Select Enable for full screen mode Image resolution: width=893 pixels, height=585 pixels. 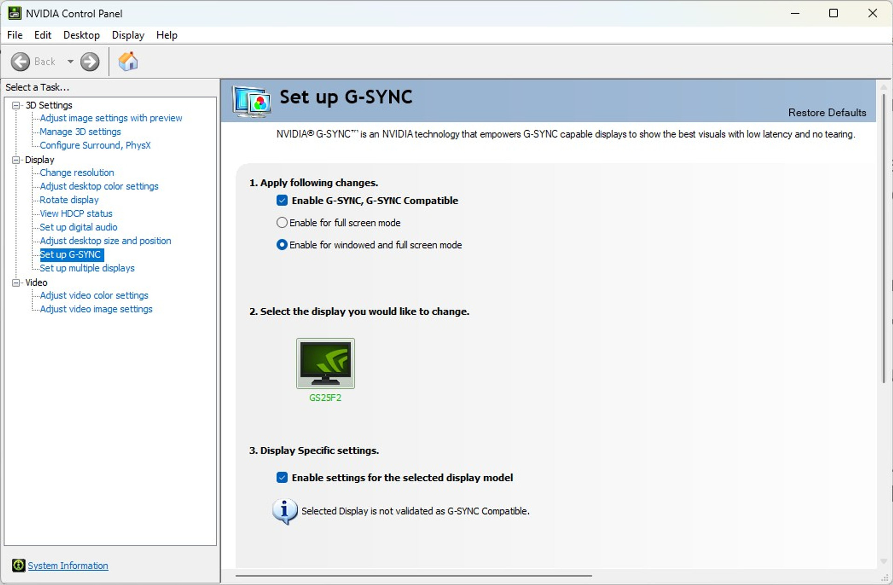282,223
